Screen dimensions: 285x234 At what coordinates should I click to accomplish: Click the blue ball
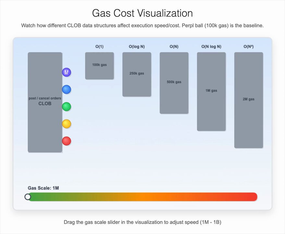(x=67, y=89)
